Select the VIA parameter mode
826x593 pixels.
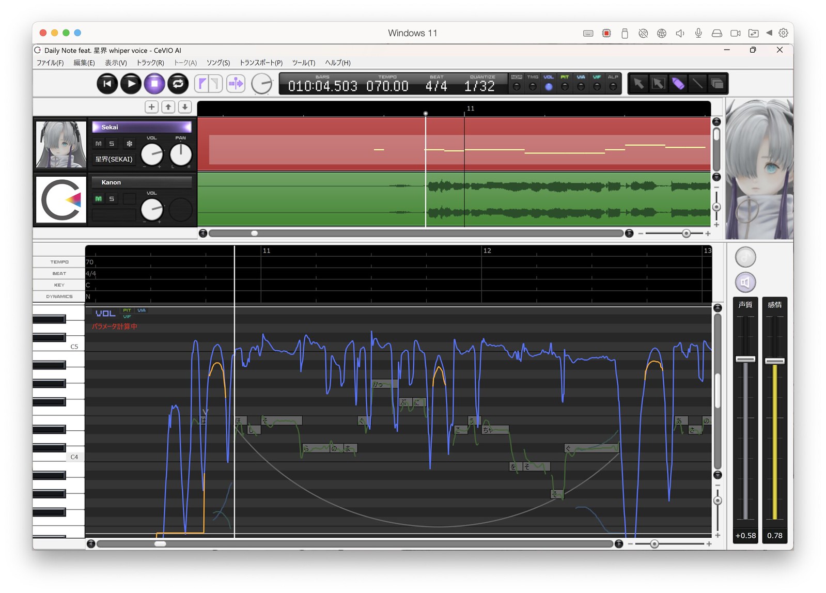pyautogui.click(x=581, y=83)
